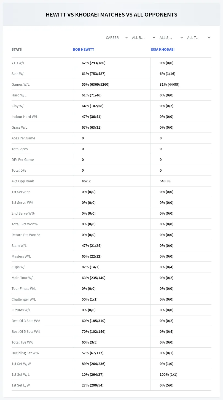Click the STATS column header
This screenshot has height=400, width=223.
point(17,50)
